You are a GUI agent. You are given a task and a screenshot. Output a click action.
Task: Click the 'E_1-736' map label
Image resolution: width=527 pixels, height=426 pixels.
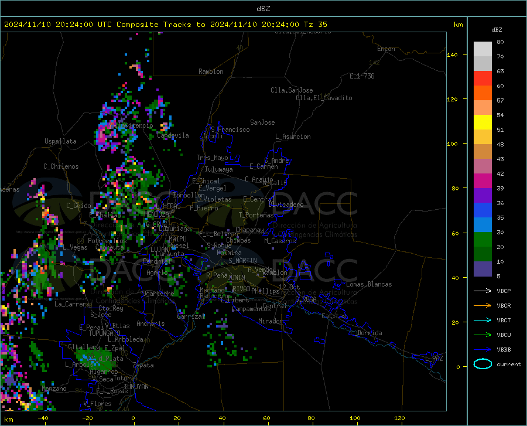[362, 76]
